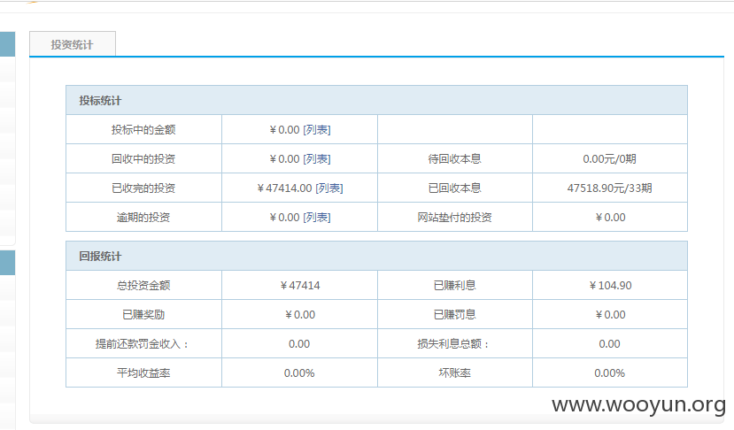The height and width of the screenshot is (430, 734).
Task: Click the ￥47414 total investment value
Action: [x=299, y=286]
